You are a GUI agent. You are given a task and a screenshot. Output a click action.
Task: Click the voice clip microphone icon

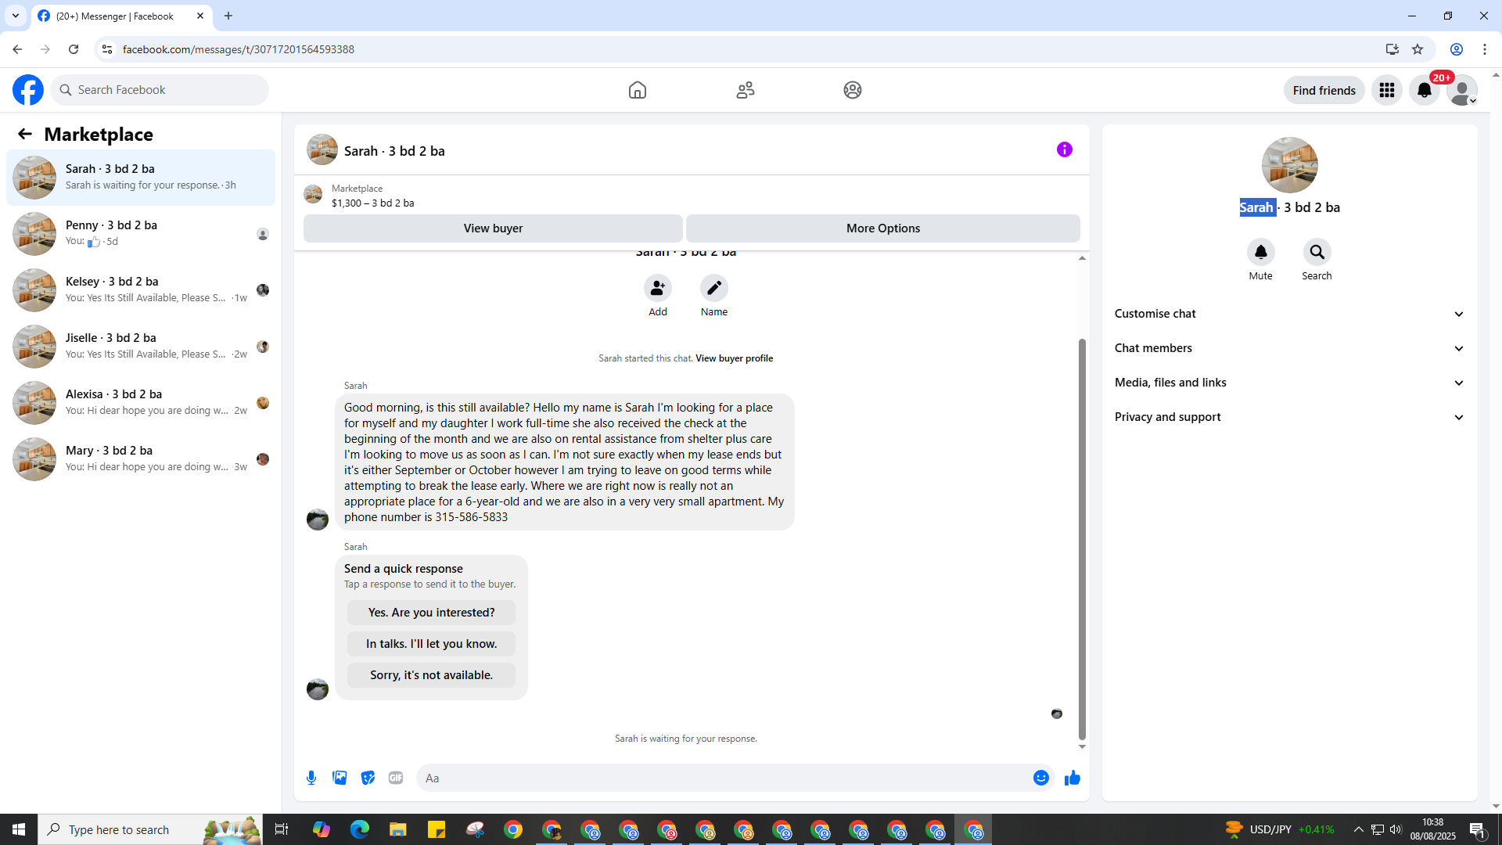311,778
